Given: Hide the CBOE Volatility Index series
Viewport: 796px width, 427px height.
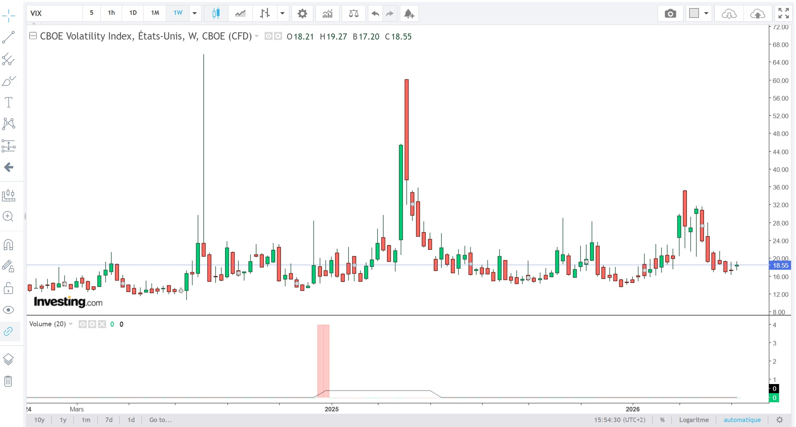Looking at the screenshot, I should click(x=268, y=36).
